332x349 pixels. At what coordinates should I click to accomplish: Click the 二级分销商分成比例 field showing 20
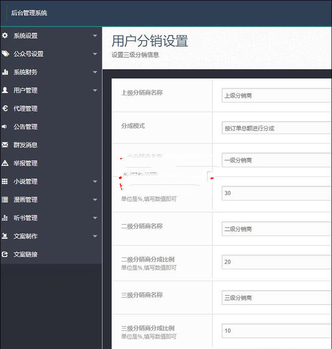pyautogui.click(x=276, y=262)
